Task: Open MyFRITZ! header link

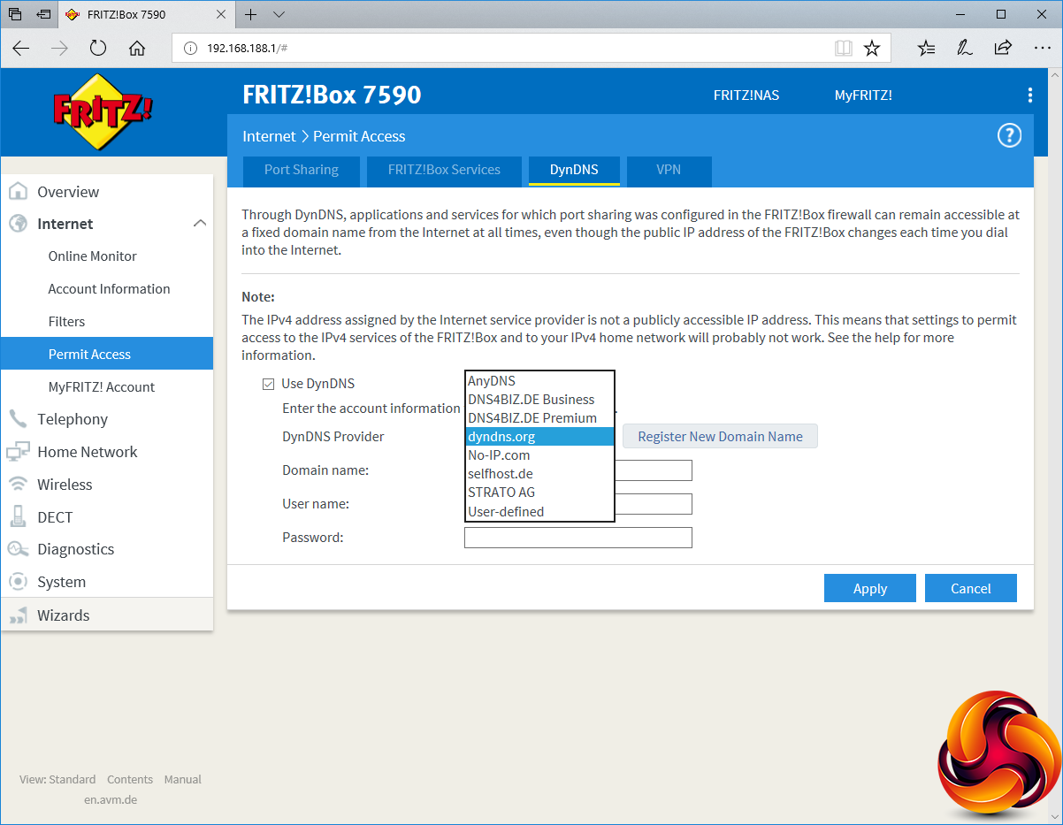Action: point(863,95)
